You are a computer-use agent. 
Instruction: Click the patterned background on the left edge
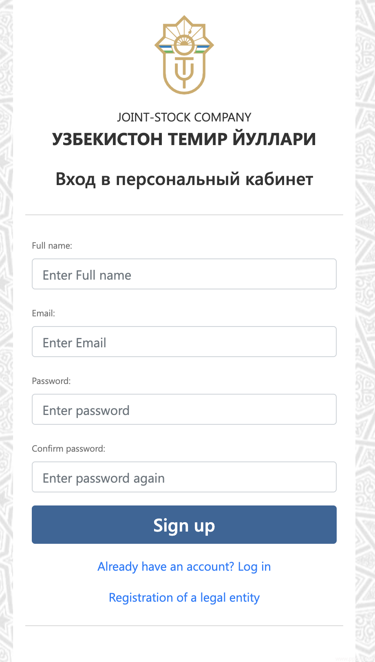pos(6,326)
